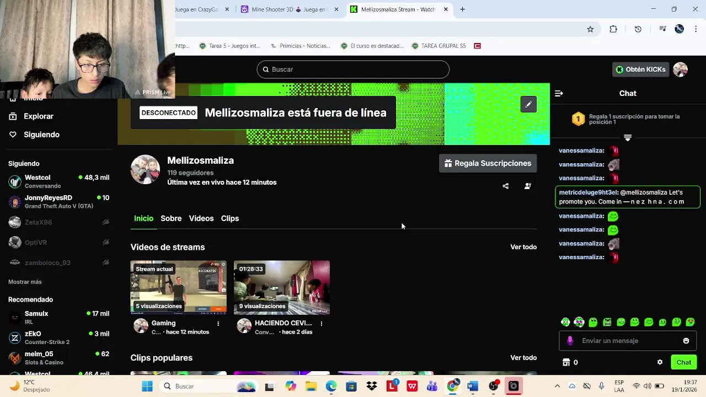Switch to CrazyGames browser tab
This screenshot has height=397, width=706.
[203, 9]
